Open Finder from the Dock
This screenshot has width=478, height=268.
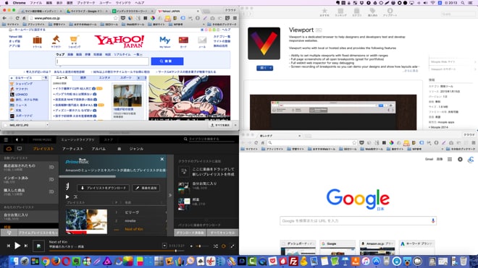click(x=14, y=261)
